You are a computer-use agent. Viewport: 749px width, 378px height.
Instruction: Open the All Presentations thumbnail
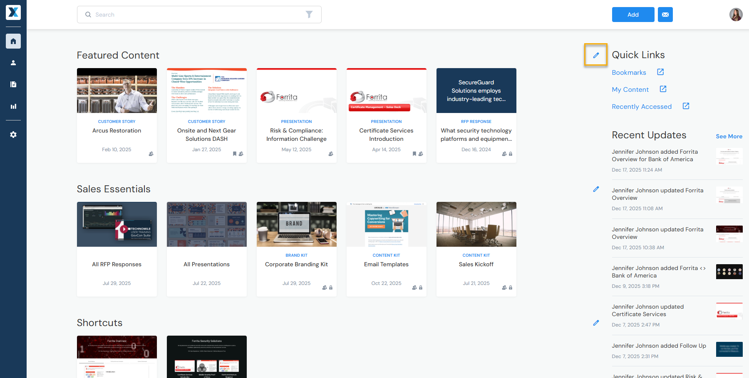(x=207, y=224)
